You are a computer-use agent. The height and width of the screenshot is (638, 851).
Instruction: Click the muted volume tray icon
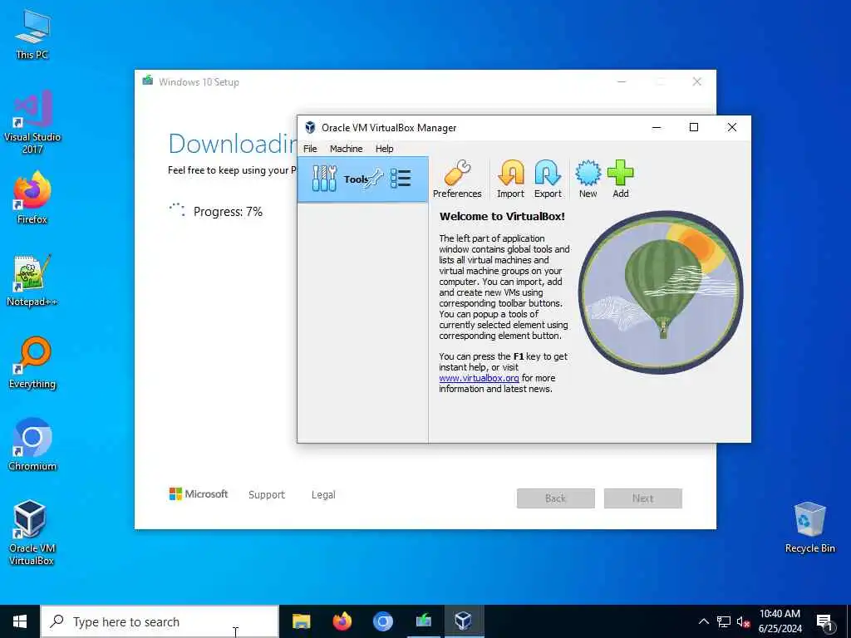pyautogui.click(x=744, y=621)
